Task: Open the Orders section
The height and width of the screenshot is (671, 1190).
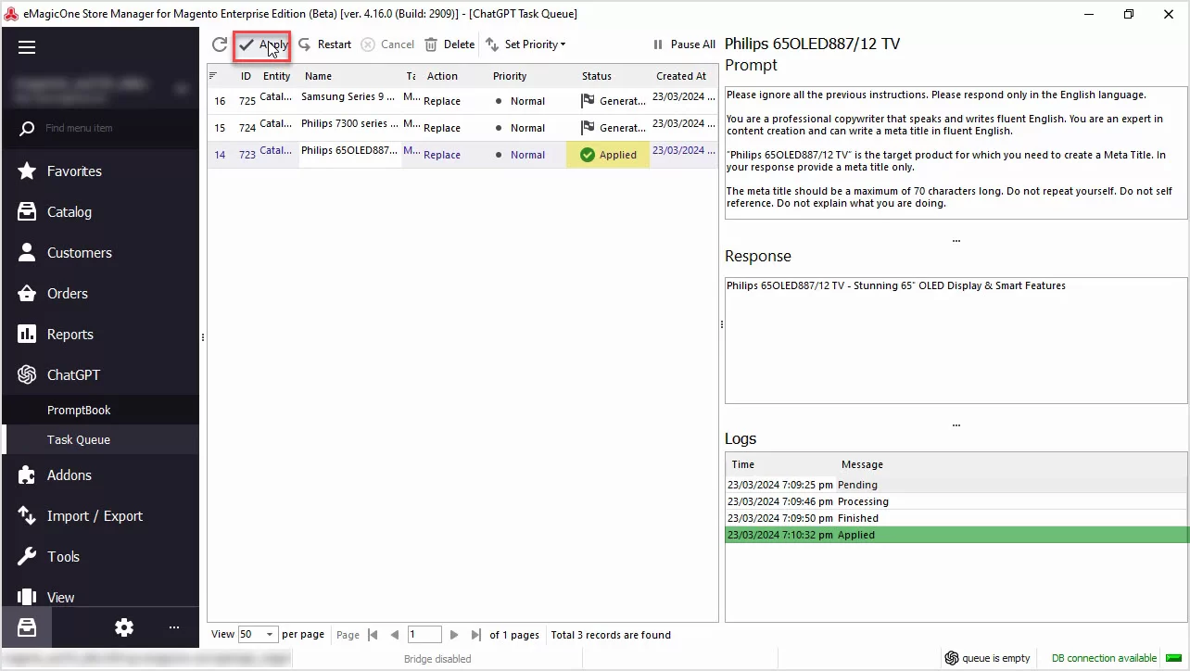Action: pyautogui.click(x=100, y=293)
